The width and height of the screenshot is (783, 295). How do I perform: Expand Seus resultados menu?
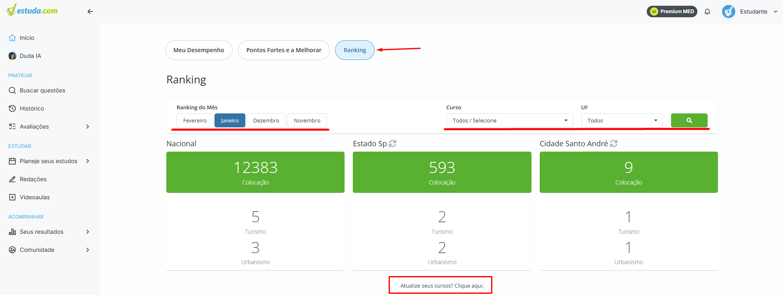pyautogui.click(x=49, y=232)
